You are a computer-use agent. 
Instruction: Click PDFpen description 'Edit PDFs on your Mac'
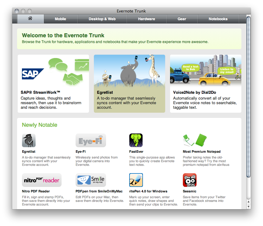100,199
